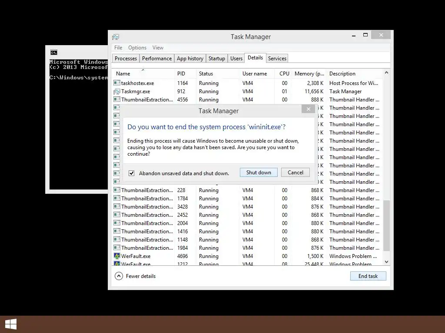Switch to the Services tab
Image resolution: width=445 pixels, height=333 pixels.
277,59
